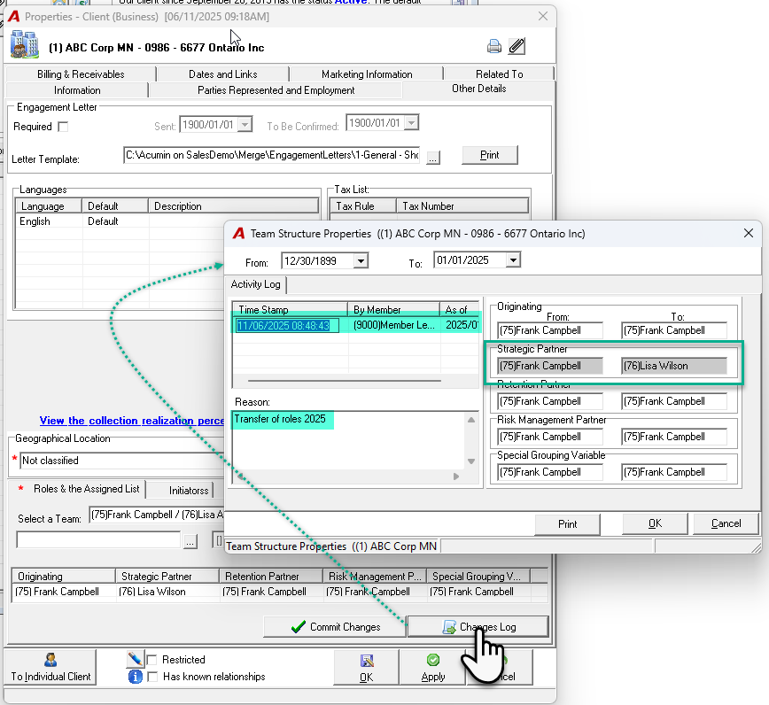Switch to Individual Client view
Screen dimensions: 769x705
coord(50,667)
